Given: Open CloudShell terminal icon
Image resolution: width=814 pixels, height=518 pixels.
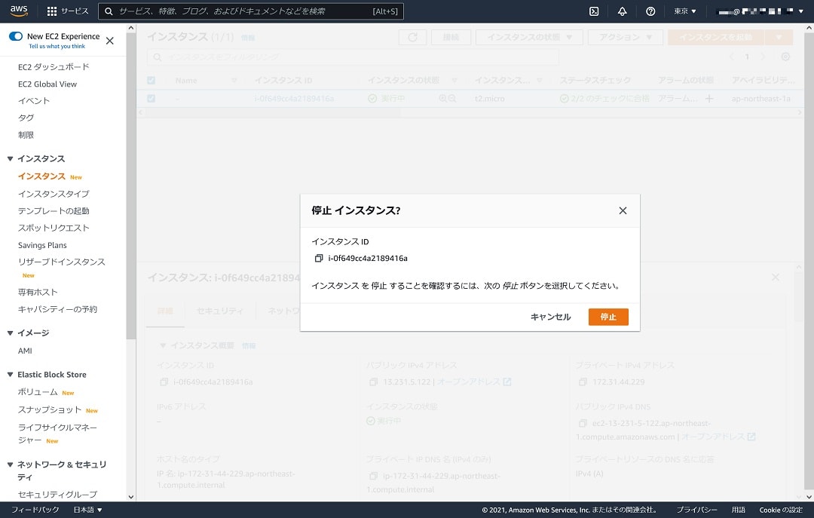Looking at the screenshot, I should (x=594, y=11).
